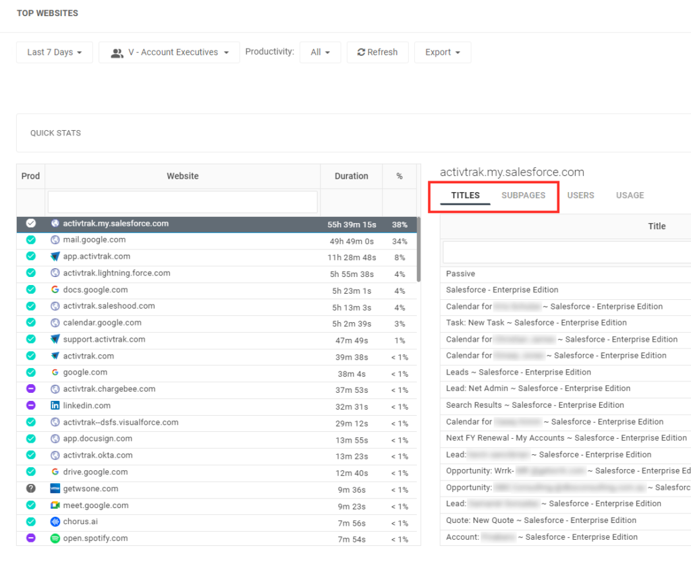This screenshot has width=691, height=562.
Task: Open the Last 7 Days date range dropdown
Action: click(x=54, y=52)
